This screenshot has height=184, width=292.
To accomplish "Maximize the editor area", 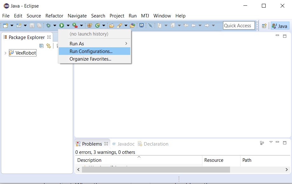I will pyautogui.click(x=285, y=36).
